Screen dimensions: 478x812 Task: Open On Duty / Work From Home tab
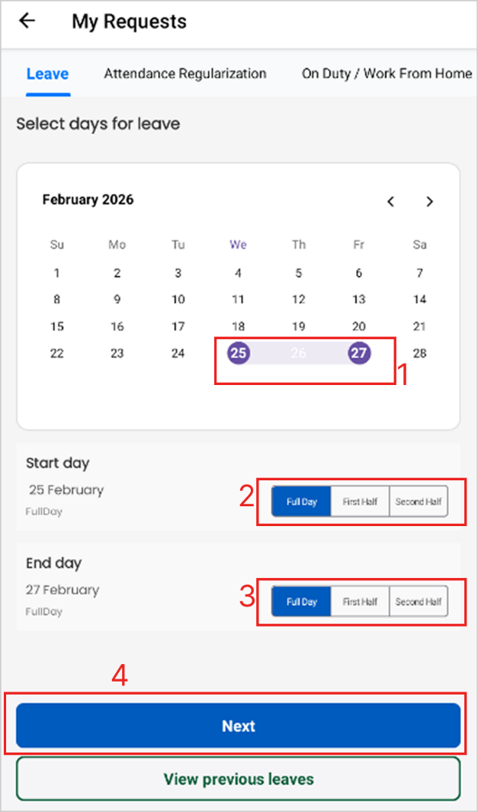(x=387, y=74)
